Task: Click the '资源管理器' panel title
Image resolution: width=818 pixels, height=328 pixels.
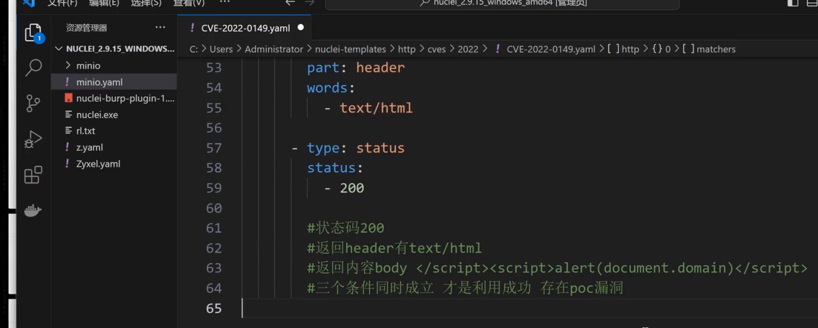Action: [86, 28]
